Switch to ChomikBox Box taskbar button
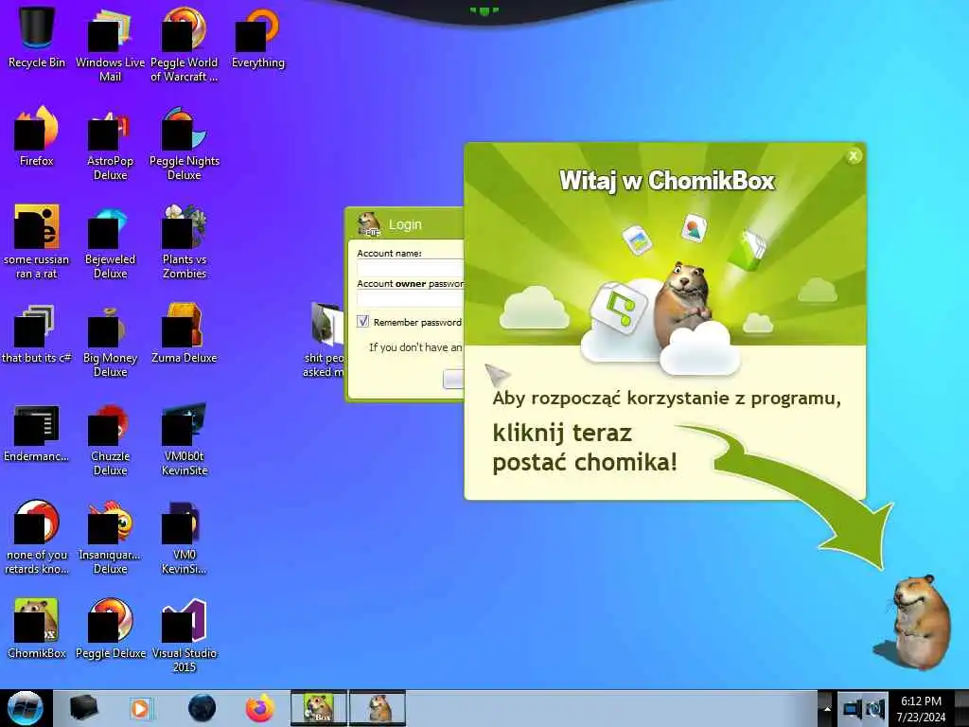Viewport: 969px width, 727px height. pos(319,708)
